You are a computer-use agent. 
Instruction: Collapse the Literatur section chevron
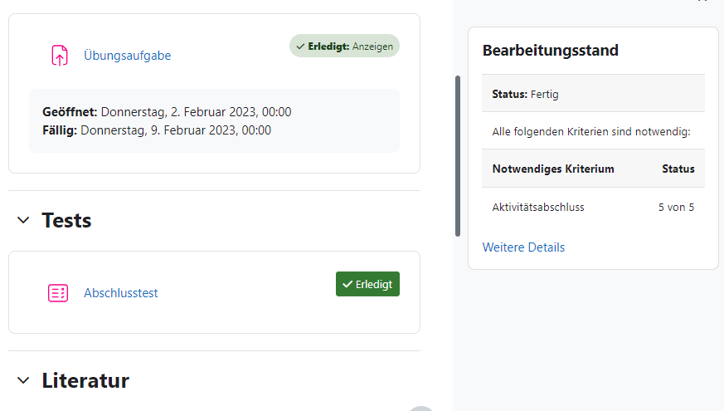coord(23,380)
